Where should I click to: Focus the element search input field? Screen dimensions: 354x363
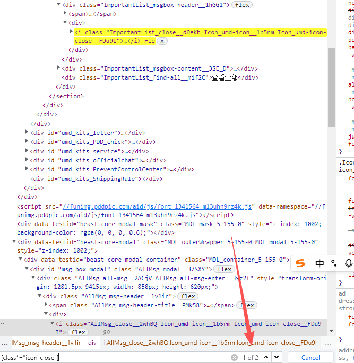115,358
